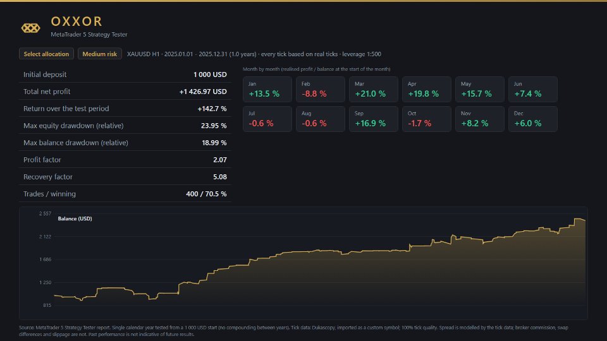Open the Jul -0.6 % month card

coord(267,119)
